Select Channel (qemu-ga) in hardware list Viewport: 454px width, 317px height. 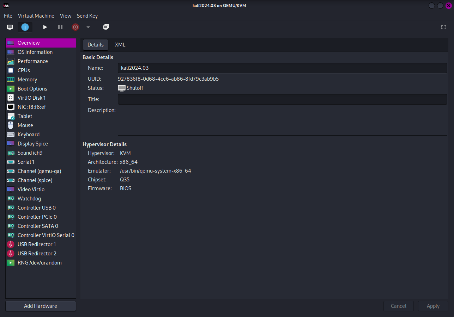coord(41,171)
